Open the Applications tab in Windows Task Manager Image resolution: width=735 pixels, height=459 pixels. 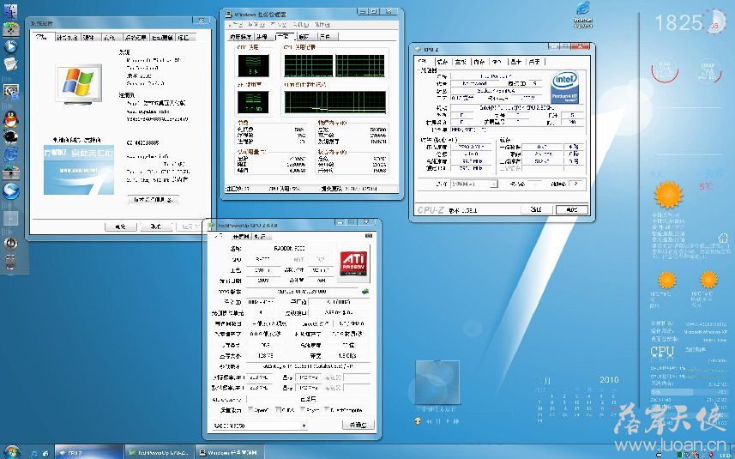pyautogui.click(x=240, y=37)
